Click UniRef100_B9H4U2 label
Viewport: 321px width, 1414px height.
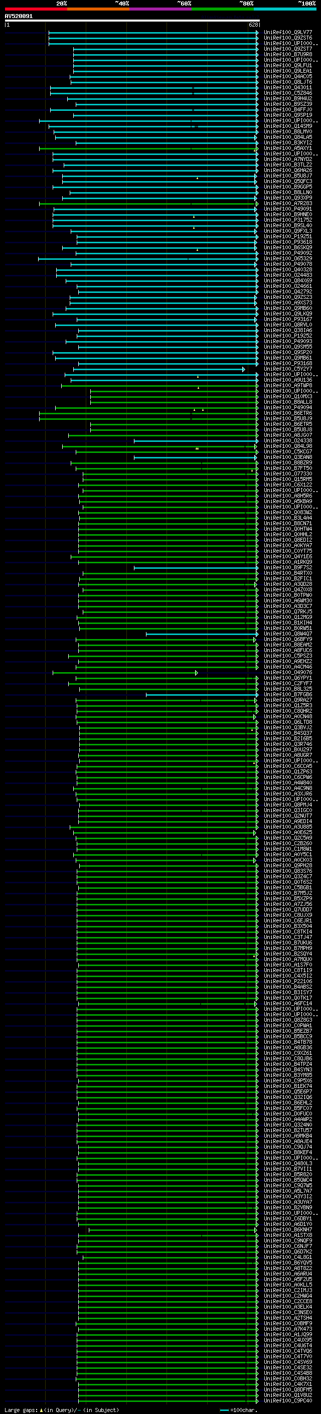click(288, 99)
